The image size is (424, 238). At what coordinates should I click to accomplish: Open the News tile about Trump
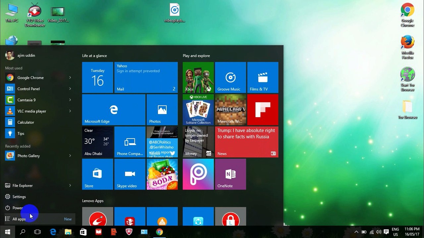coord(247,142)
